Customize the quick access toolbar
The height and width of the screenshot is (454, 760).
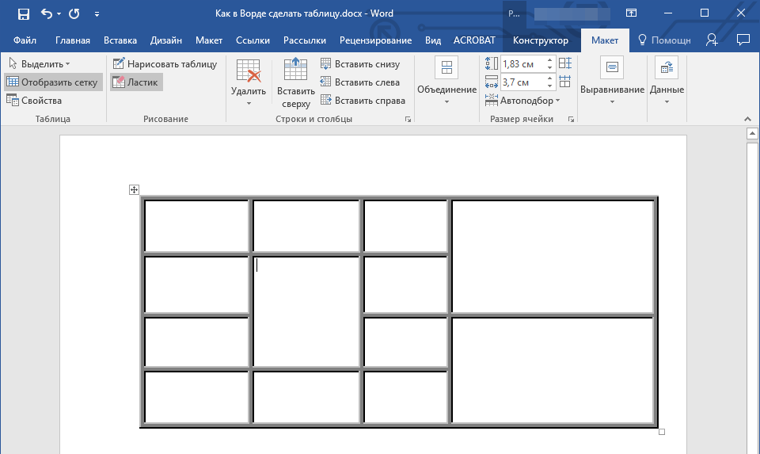tap(97, 14)
